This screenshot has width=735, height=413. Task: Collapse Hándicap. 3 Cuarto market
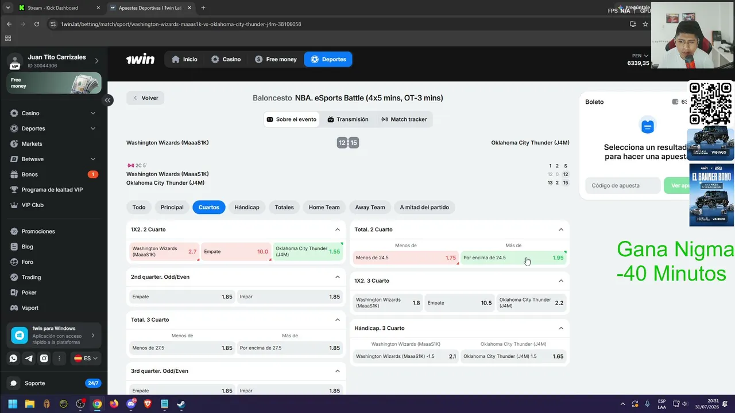[561, 328]
